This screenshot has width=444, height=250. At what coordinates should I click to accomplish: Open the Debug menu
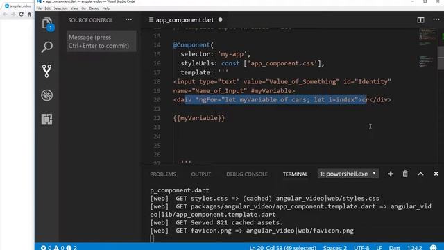(94, 8)
